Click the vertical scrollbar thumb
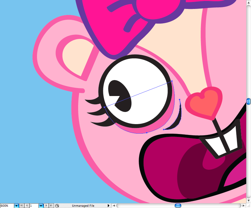 click(x=248, y=101)
